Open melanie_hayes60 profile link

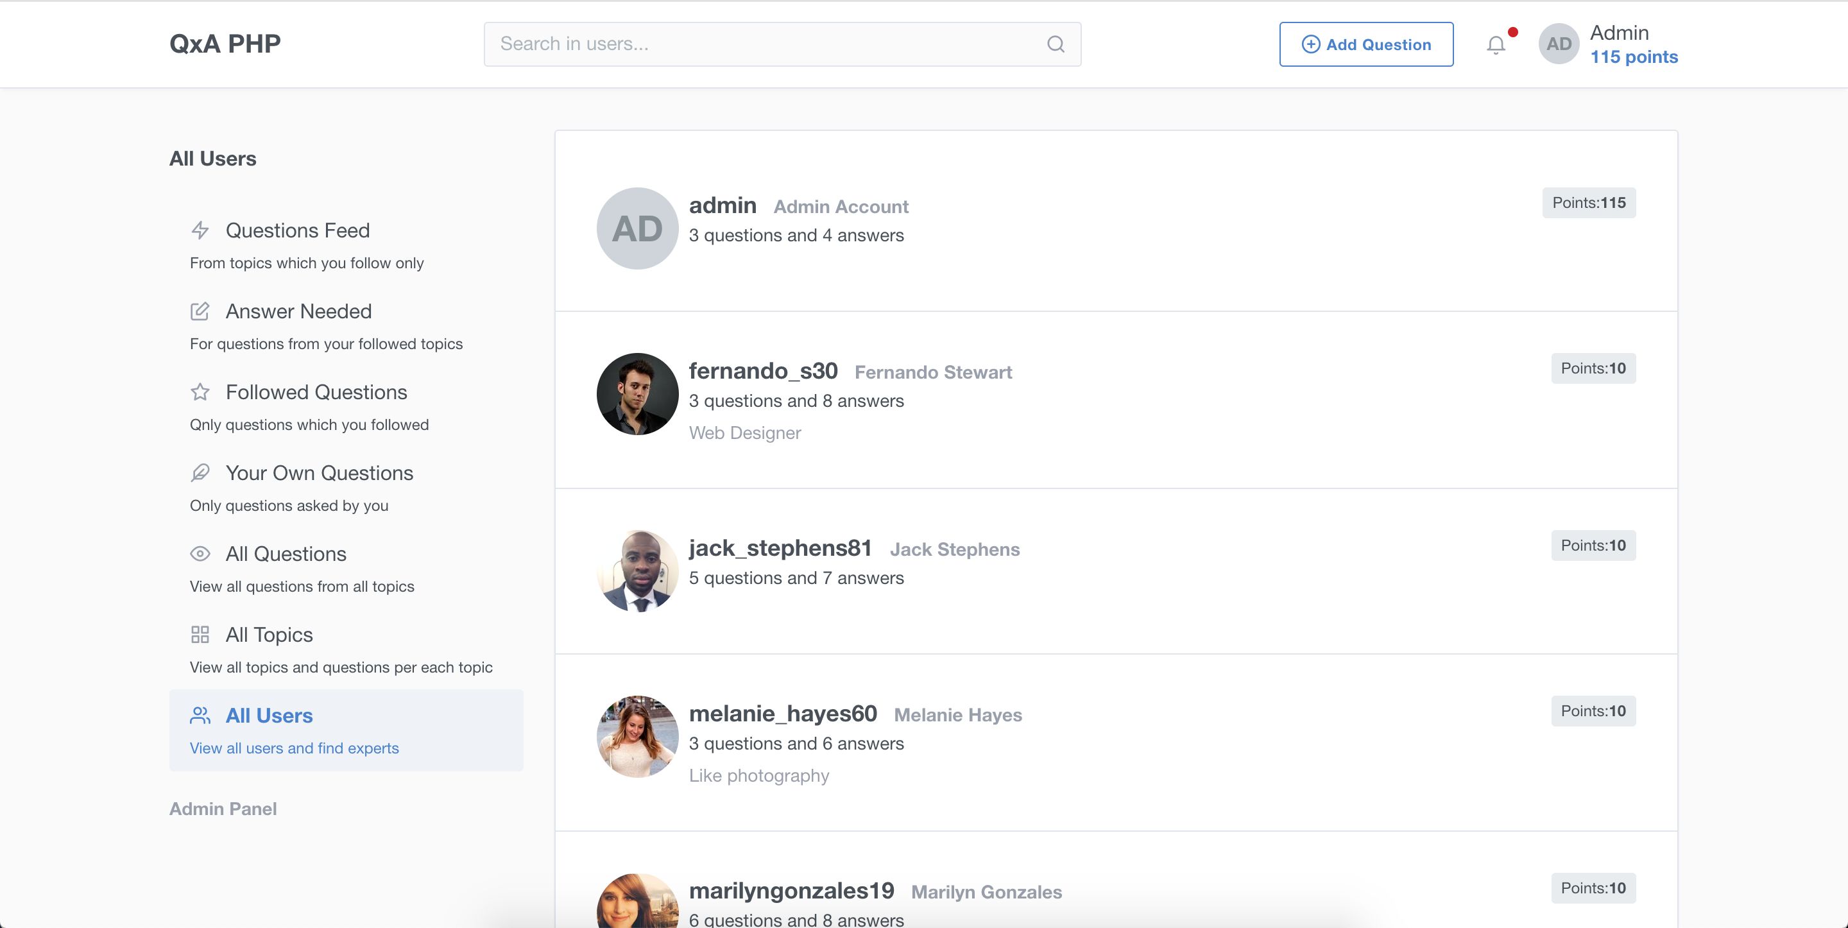[783, 714]
